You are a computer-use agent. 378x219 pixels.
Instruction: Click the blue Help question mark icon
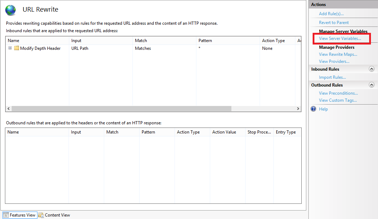[313, 109]
